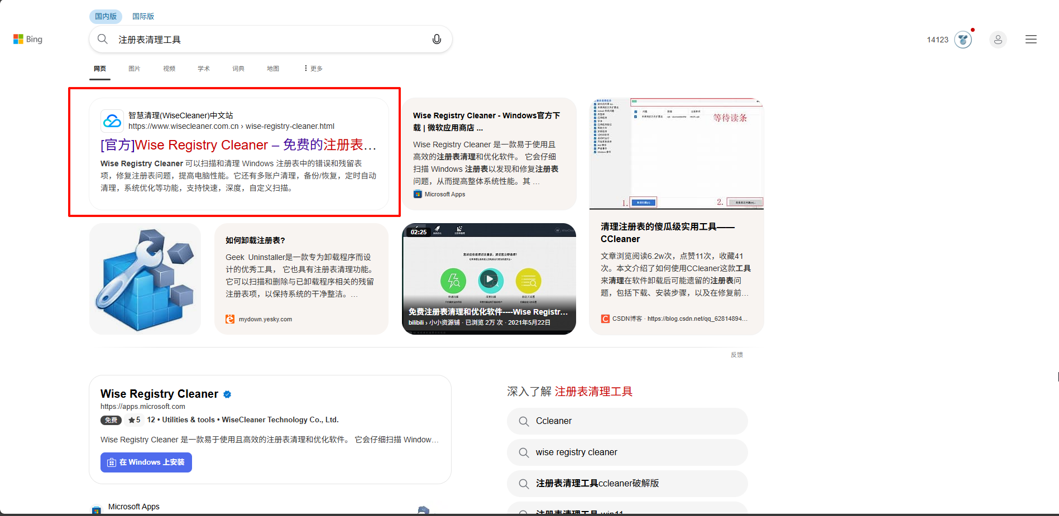Image resolution: width=1059 pixels, height=516 pixels.
Task: Open https://apps.microsoft.com link
Action: pos(143,407)
